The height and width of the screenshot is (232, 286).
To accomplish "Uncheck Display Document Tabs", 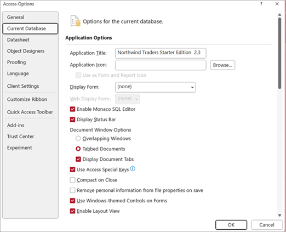I will (78, 159).
